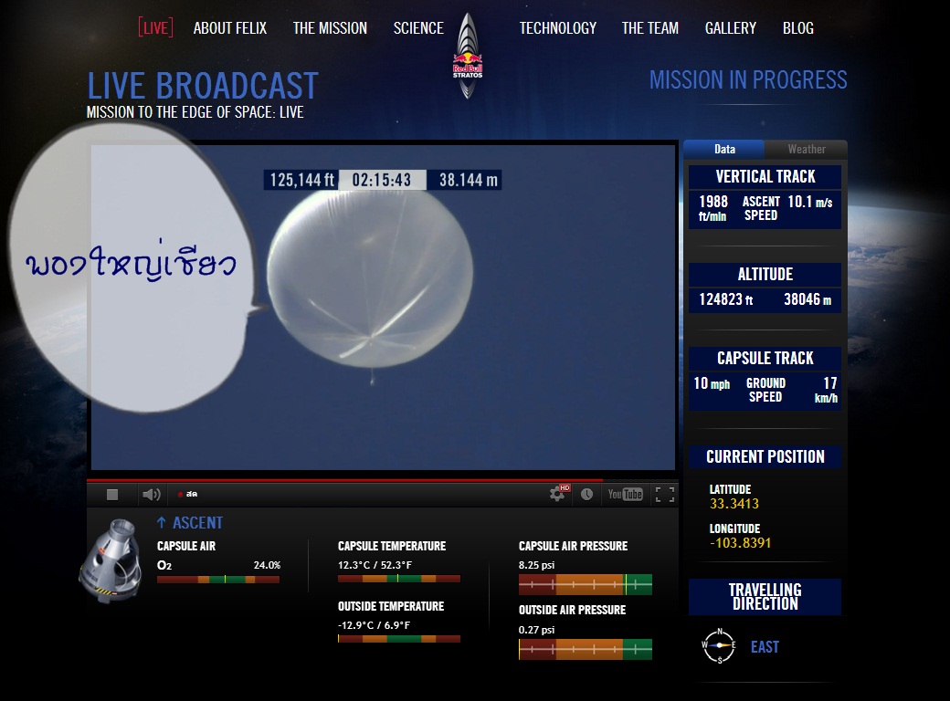Open the HD quality settings gear
This screenshot has width=950, height=701.
click(559, 494)
